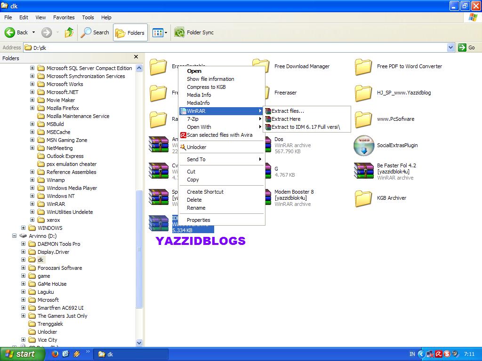Expand the DAEMON Tools Pro node
Screen dimensions: 482x361
24,243
